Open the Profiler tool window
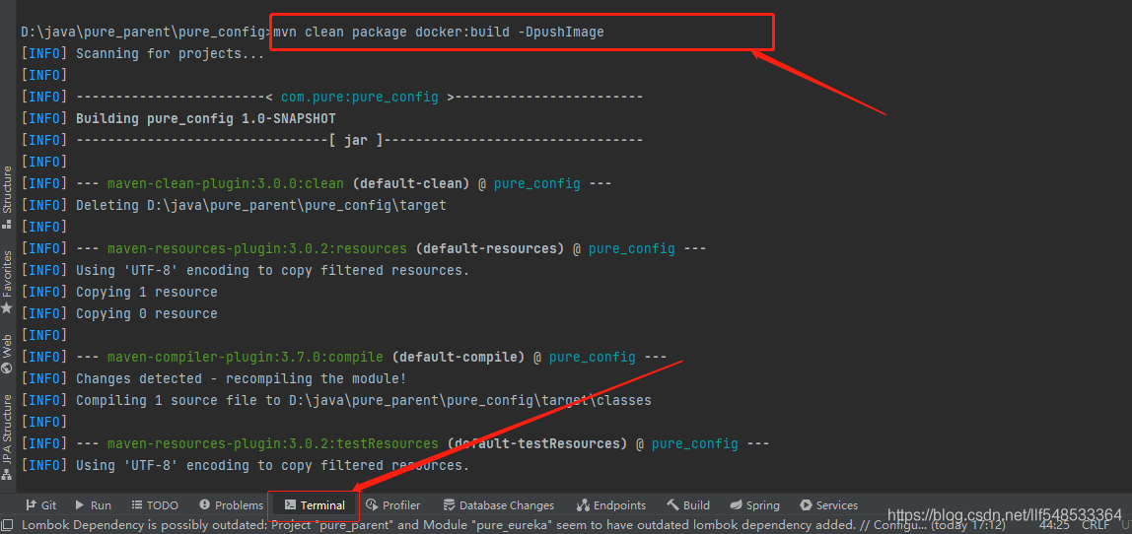 pyautogui.click(x=392, y=505)
